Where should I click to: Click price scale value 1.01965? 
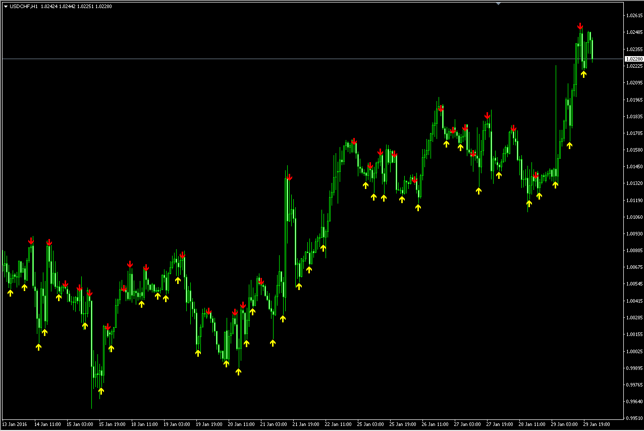point(634,100)
